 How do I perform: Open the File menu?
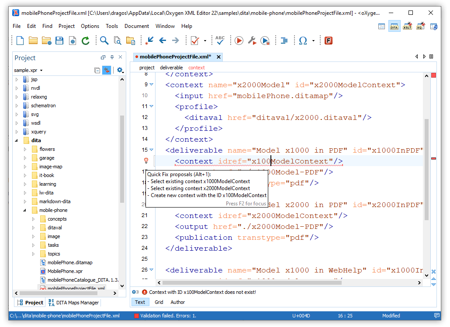pyautogui.click(x=17, y=26)
